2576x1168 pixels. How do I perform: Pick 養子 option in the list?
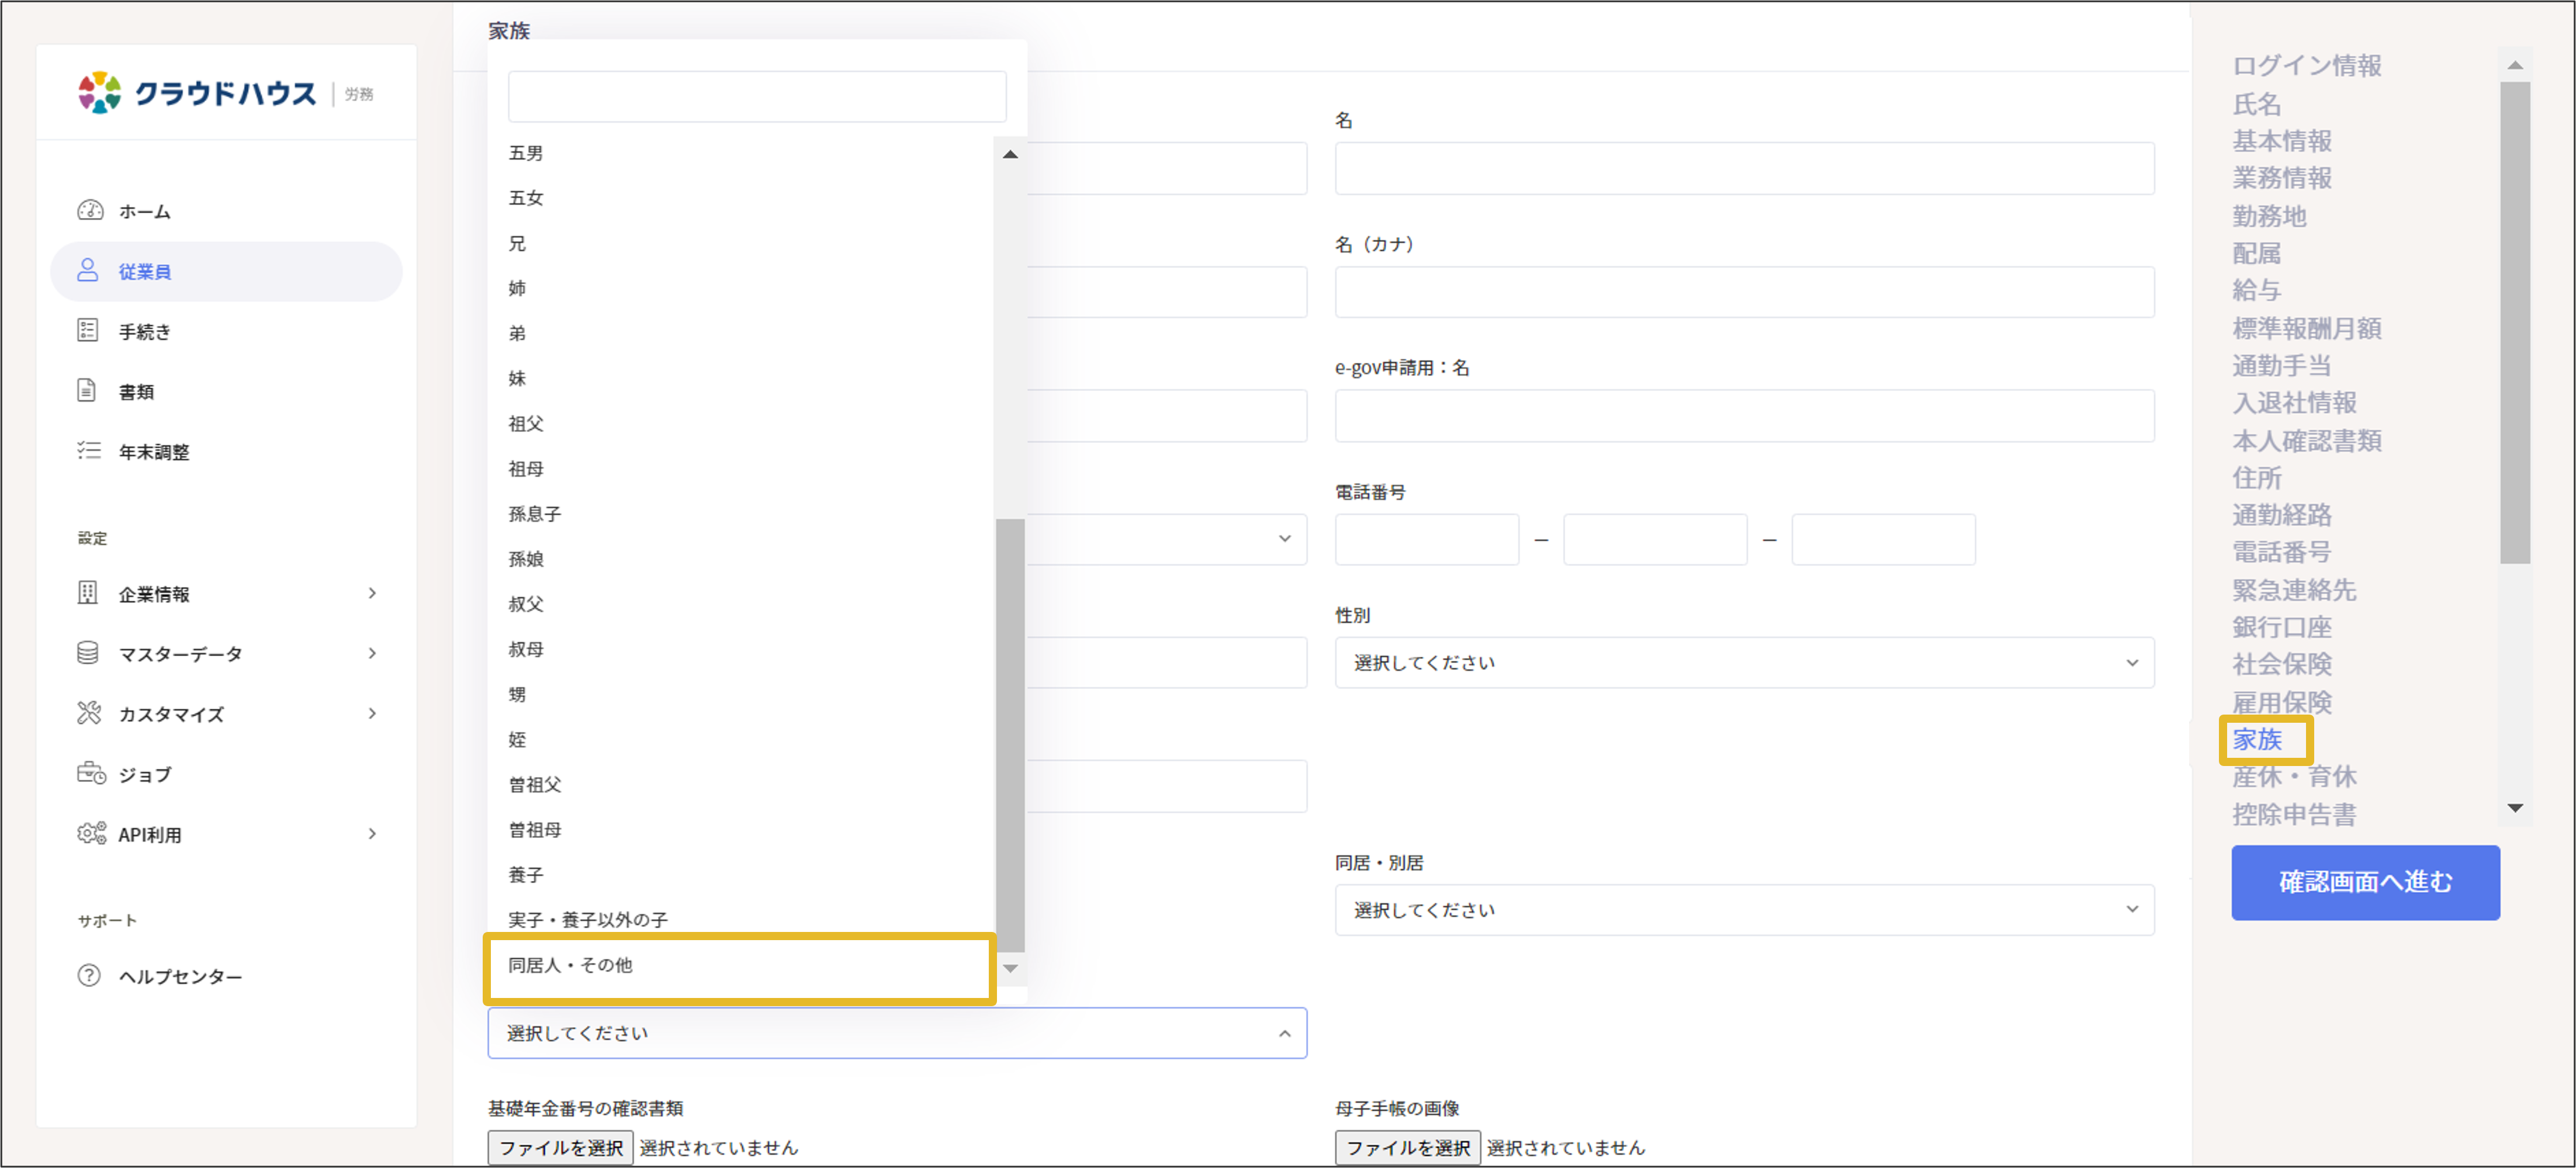[526, 874]
